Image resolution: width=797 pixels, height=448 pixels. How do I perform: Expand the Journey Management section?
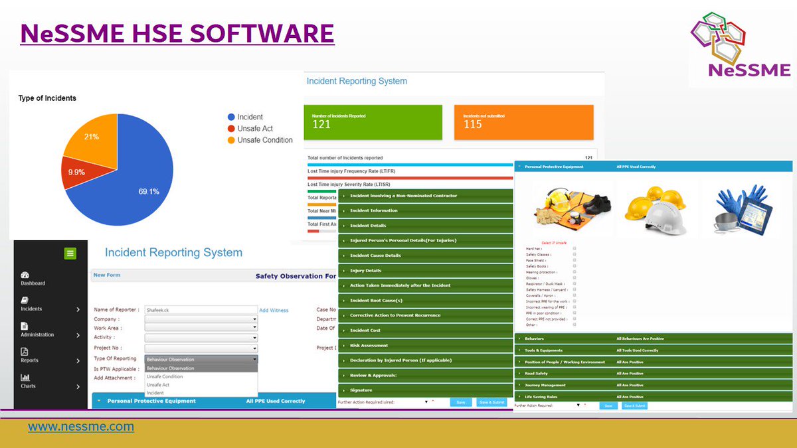654,385
